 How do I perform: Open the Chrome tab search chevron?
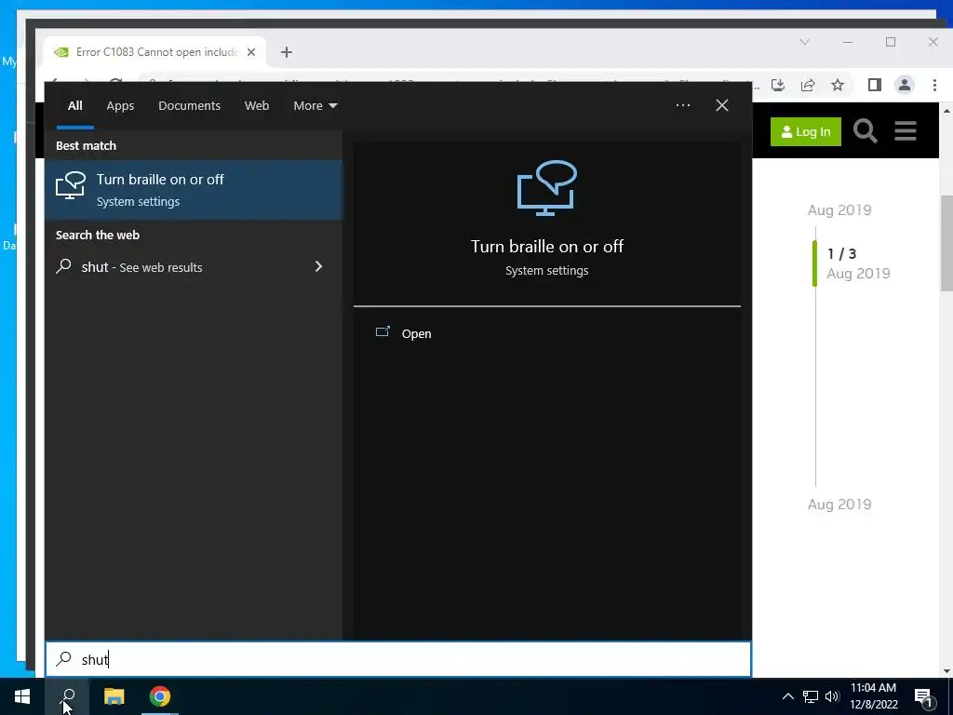(x=805, y=42)
